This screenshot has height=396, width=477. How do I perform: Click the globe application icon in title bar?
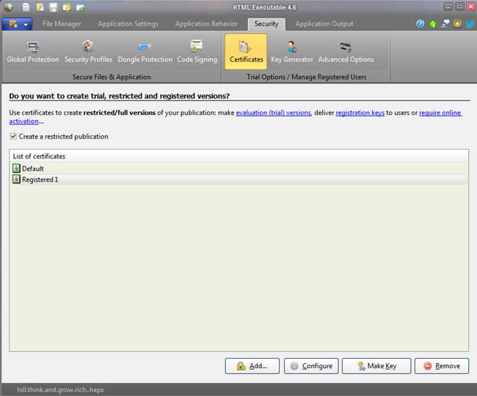point(8,7)
